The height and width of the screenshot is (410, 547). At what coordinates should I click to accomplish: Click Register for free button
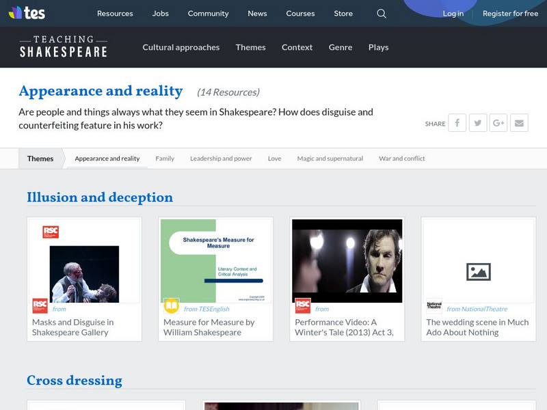pyautogui.click(x=510, y=14)
